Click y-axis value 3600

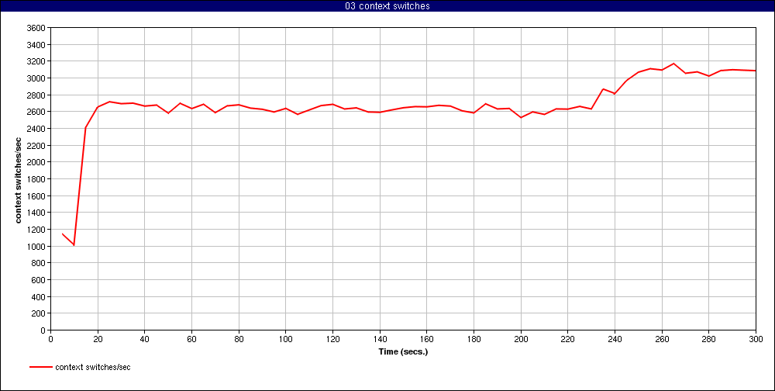(x=37, y=28)
